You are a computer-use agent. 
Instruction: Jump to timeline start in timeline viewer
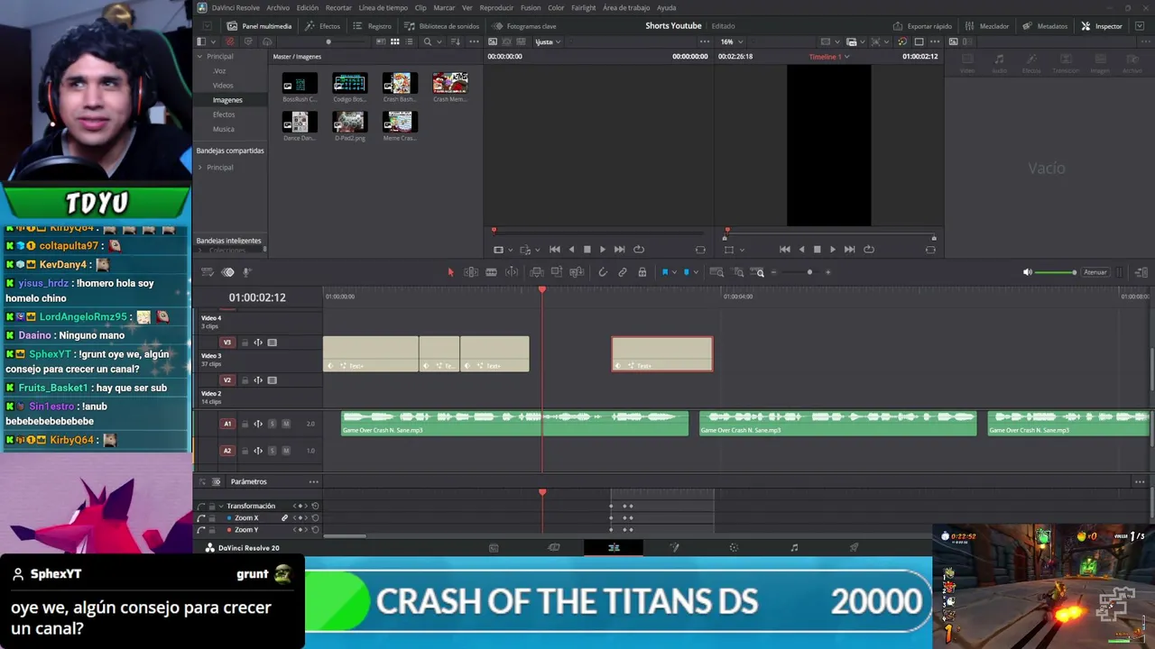point(785,250)
